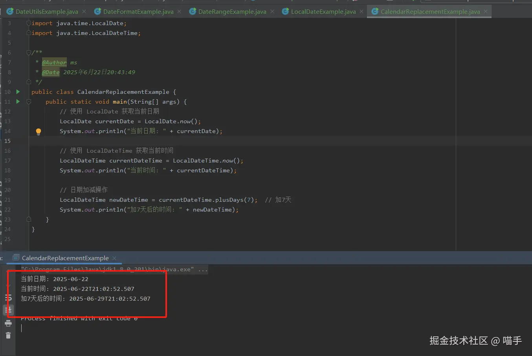The width and height of the screenshot is (532, 356).
Task: Click 'plusDays(7)' method call
Action: click(235, 200)
